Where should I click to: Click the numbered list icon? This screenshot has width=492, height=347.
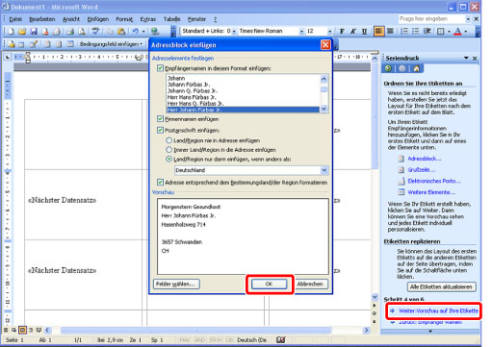point(404,32)
